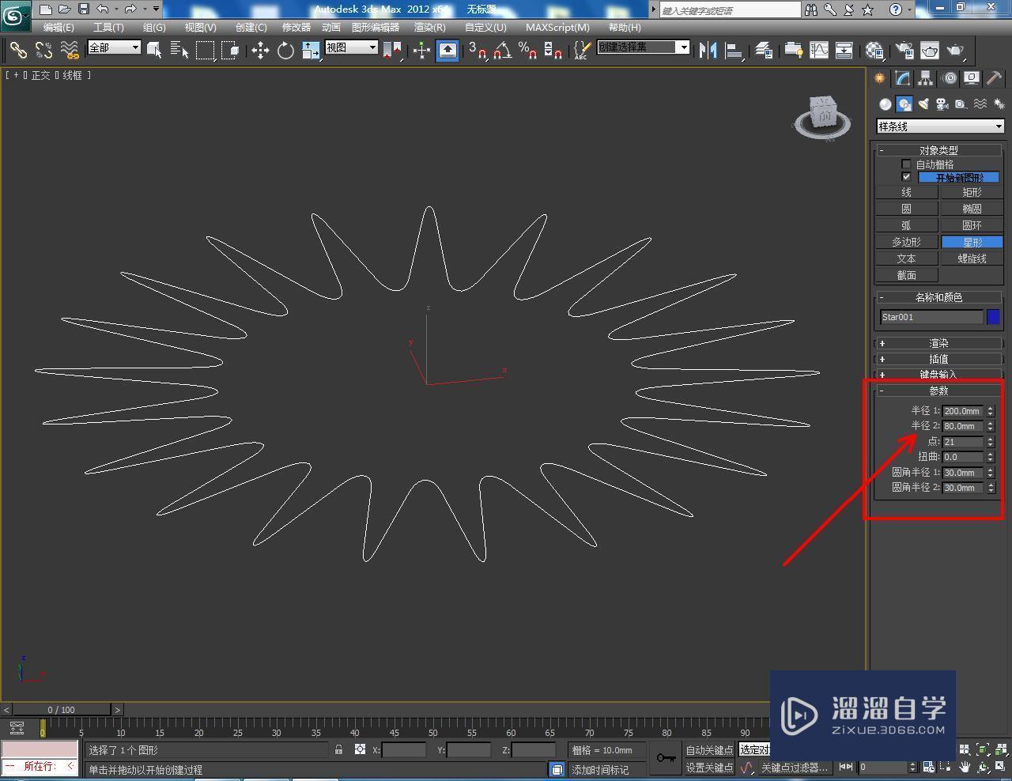
Task: Collapse the 参数 rollout
Action: pyautogui.click(x=938, y=390)
